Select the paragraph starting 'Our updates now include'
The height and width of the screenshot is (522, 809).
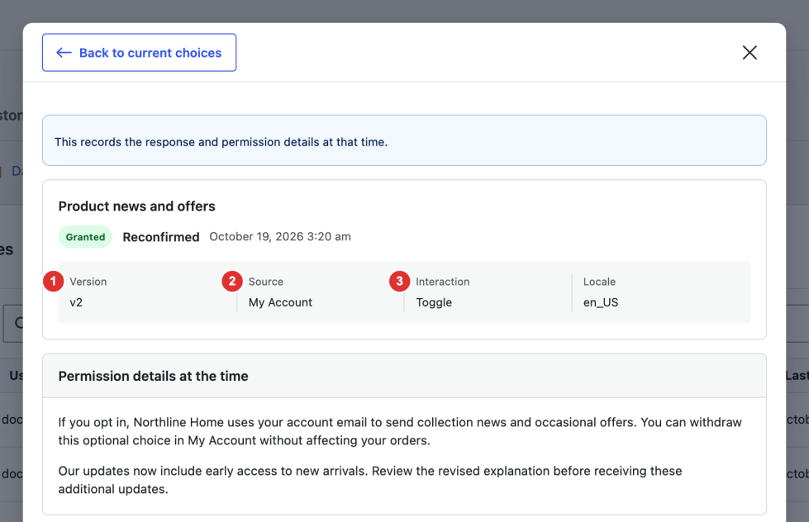[x=370, y=480]
